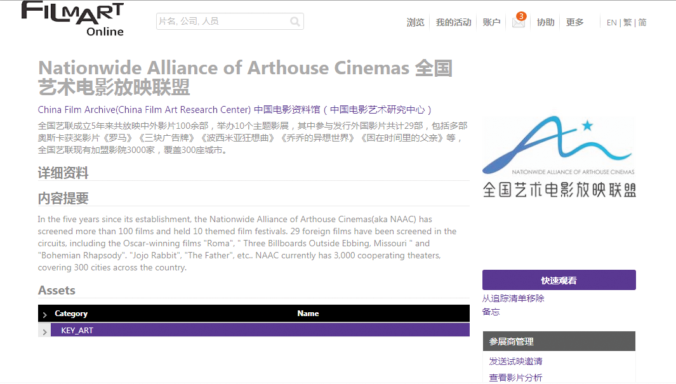Expand the KEY_ART asset row
Image resolution: width=676 pixels, height=384 pixels.
(x=44, y=331)
